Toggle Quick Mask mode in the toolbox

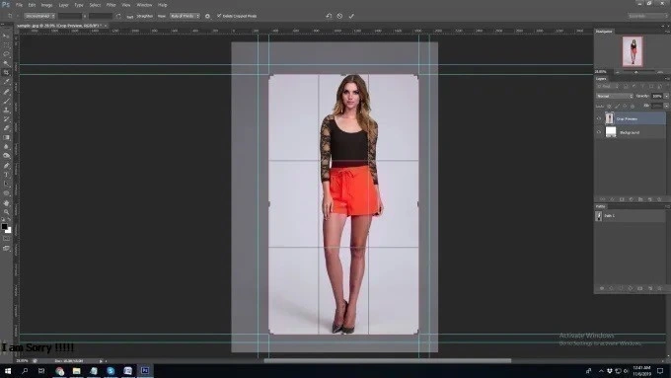coord(7,239)
